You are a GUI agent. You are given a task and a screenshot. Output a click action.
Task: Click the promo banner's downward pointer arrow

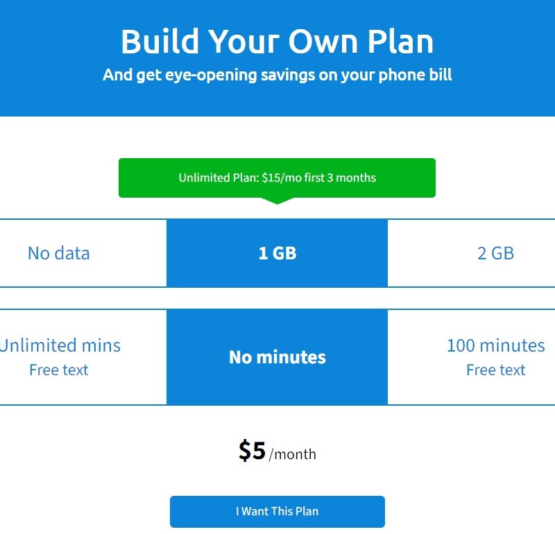[277, 200]
